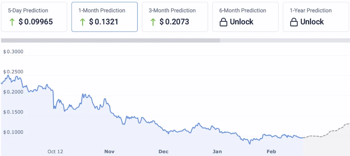Click the Feb label on the time axis
The image size is (350, 156).
(x=271, y=151)
